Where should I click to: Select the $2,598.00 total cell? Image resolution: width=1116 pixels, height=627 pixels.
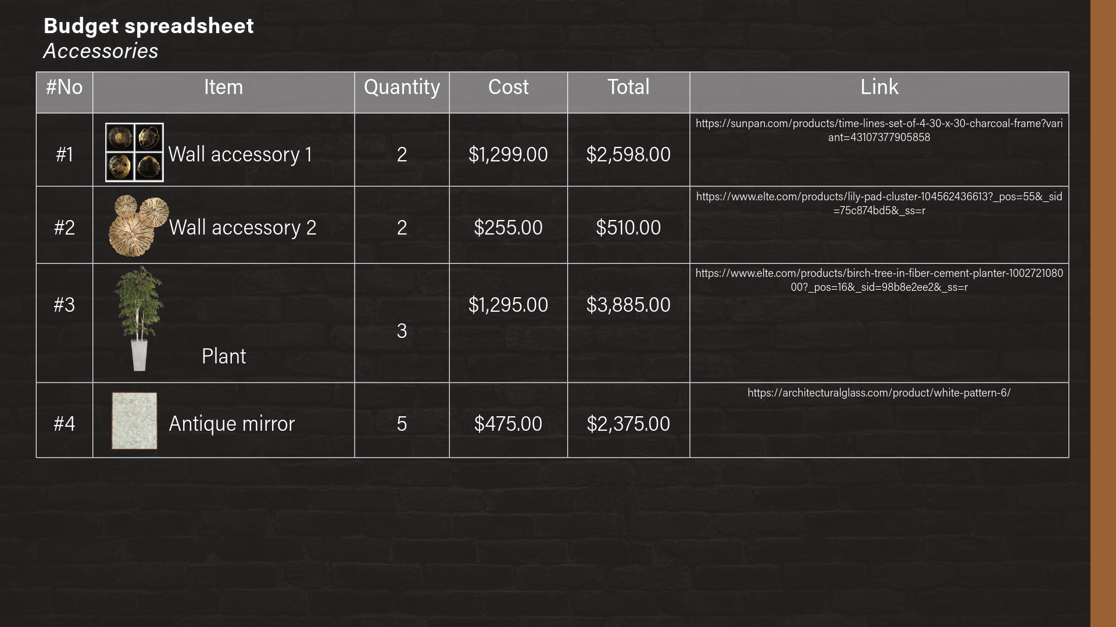click(628, 150)
